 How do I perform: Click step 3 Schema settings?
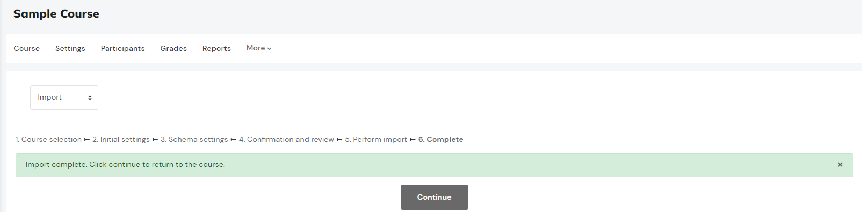[194, 139]
